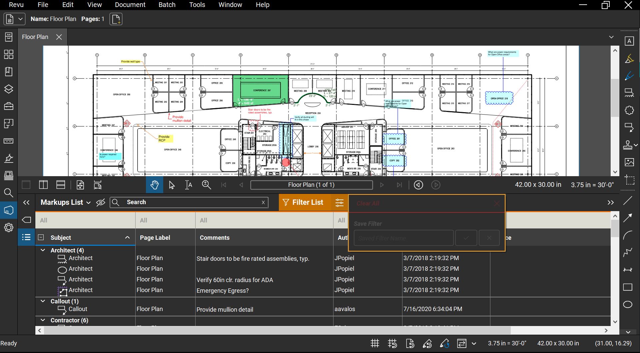This screenshot has height=353, width=640.
Task: Select the Zoom tool near page navigation
Action: (x=206, y=185)
